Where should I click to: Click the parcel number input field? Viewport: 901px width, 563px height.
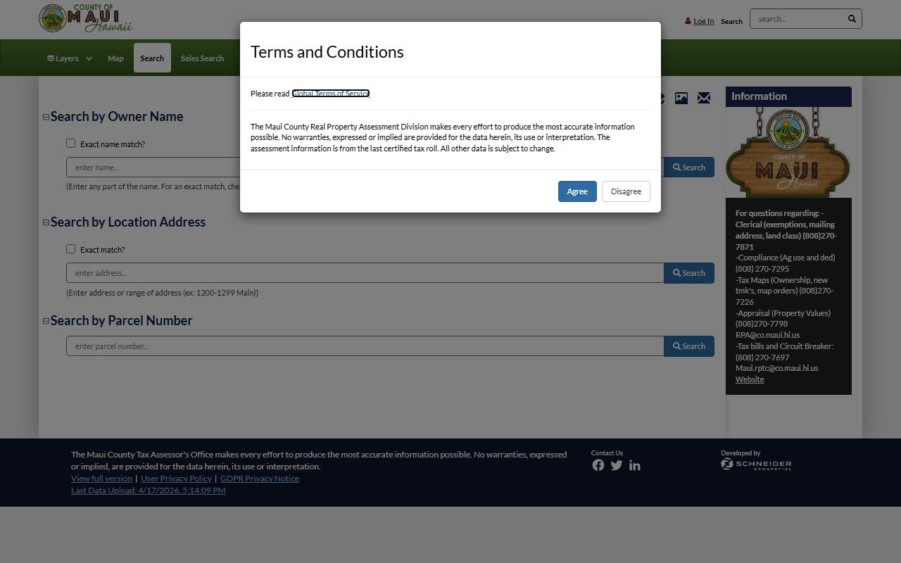click(365, 346)
